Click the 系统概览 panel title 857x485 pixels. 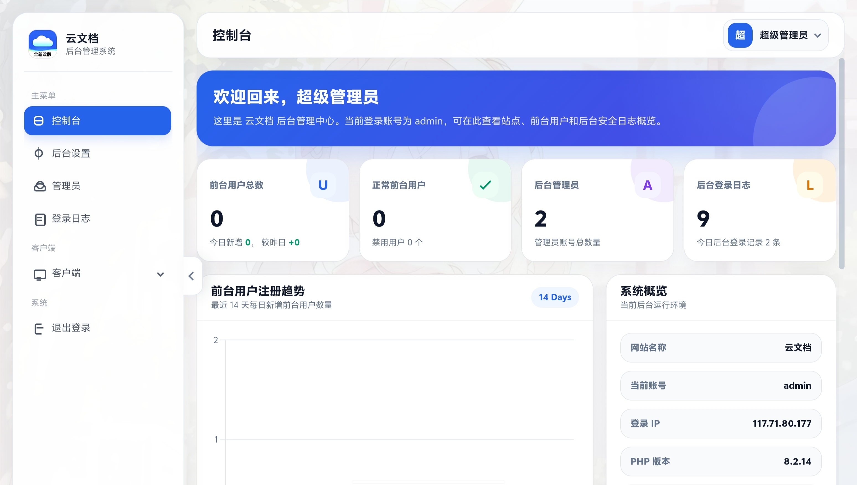[x=644, y=291]
